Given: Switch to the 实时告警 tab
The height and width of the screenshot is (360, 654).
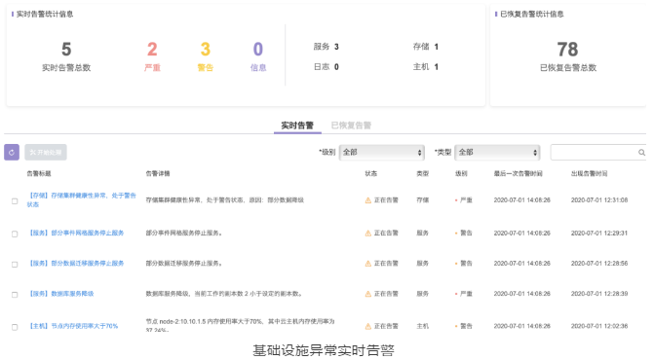Looking at the screenshot, I should click(297, 126).
